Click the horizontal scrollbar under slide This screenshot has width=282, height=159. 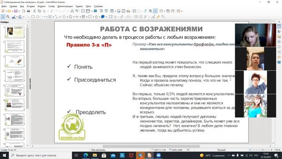[151, 146]
